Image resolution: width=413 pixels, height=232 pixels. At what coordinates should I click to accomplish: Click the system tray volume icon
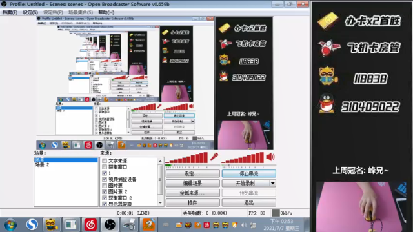coord(244,225)
